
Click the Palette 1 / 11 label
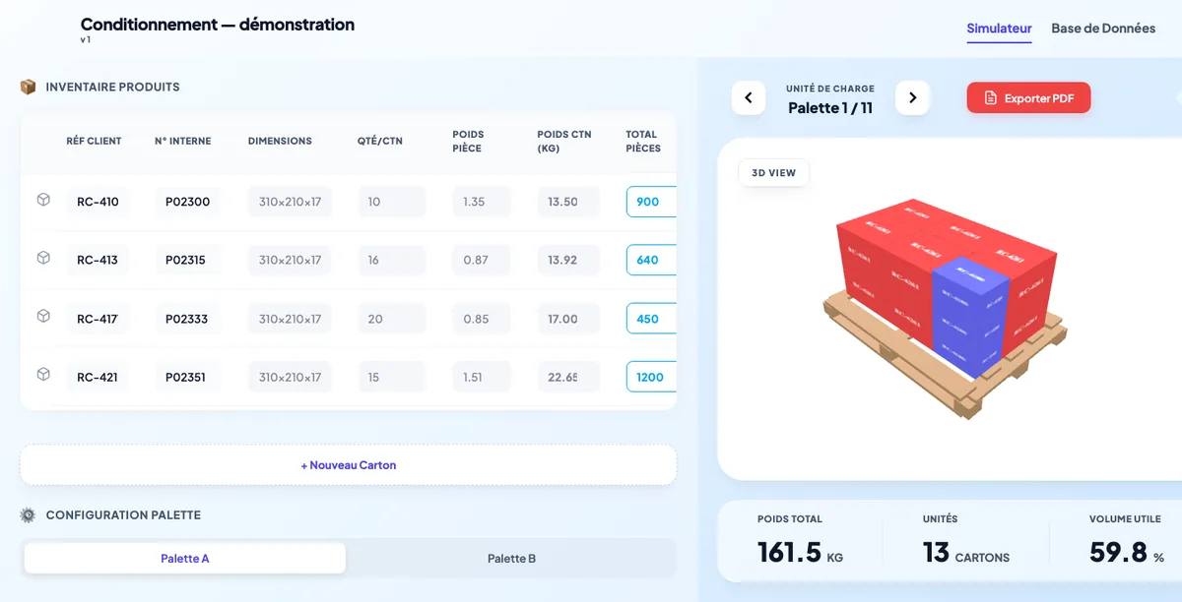coord(830,108)
